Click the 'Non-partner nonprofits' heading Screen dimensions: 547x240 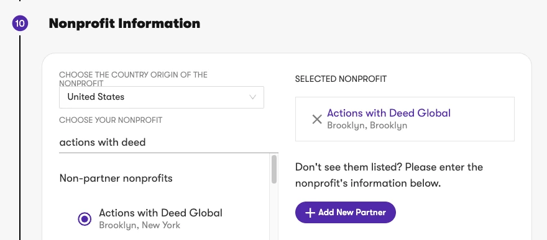pos(116,179)
